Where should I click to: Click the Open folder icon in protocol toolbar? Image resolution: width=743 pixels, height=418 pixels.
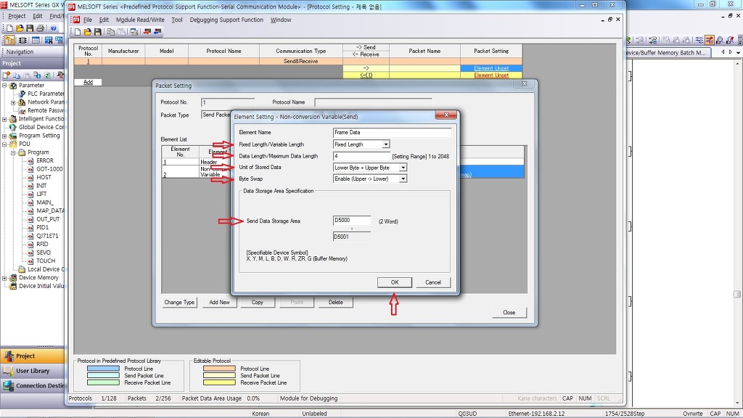click(87, 32)
